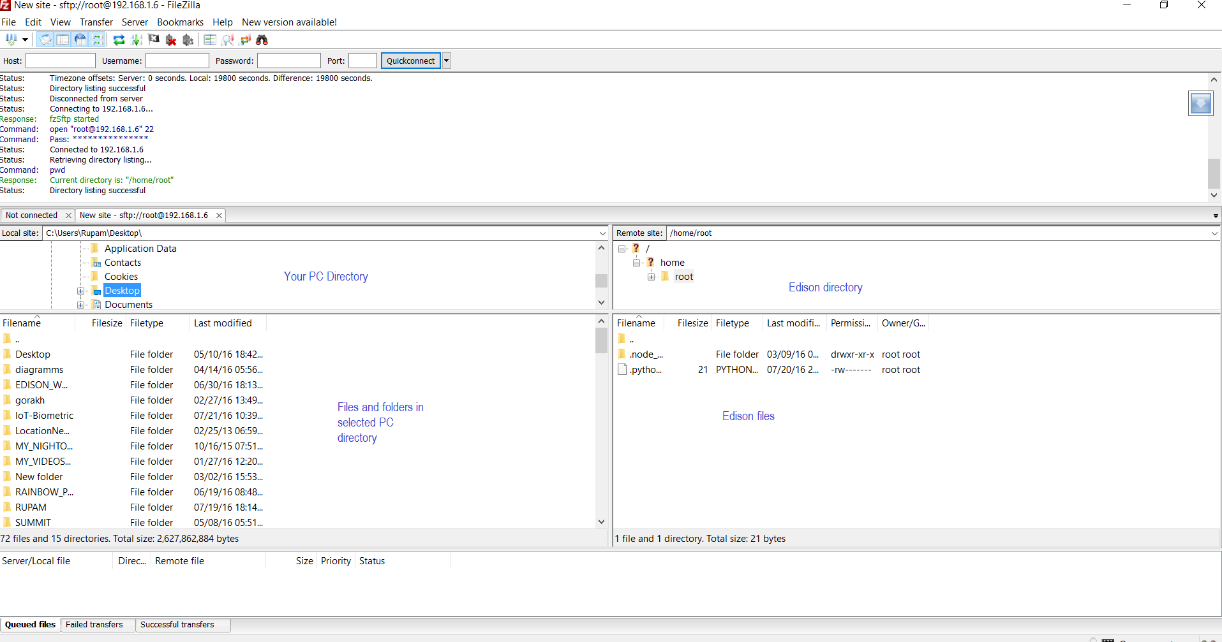The width and height of the screenshot is (1222, 642).
Task: Close the New site sftp tab
Action: point(219,215)
